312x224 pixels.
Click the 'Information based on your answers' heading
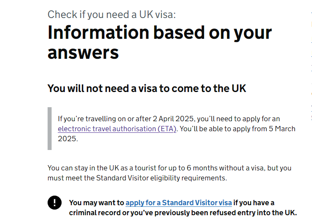click(160, 42)
